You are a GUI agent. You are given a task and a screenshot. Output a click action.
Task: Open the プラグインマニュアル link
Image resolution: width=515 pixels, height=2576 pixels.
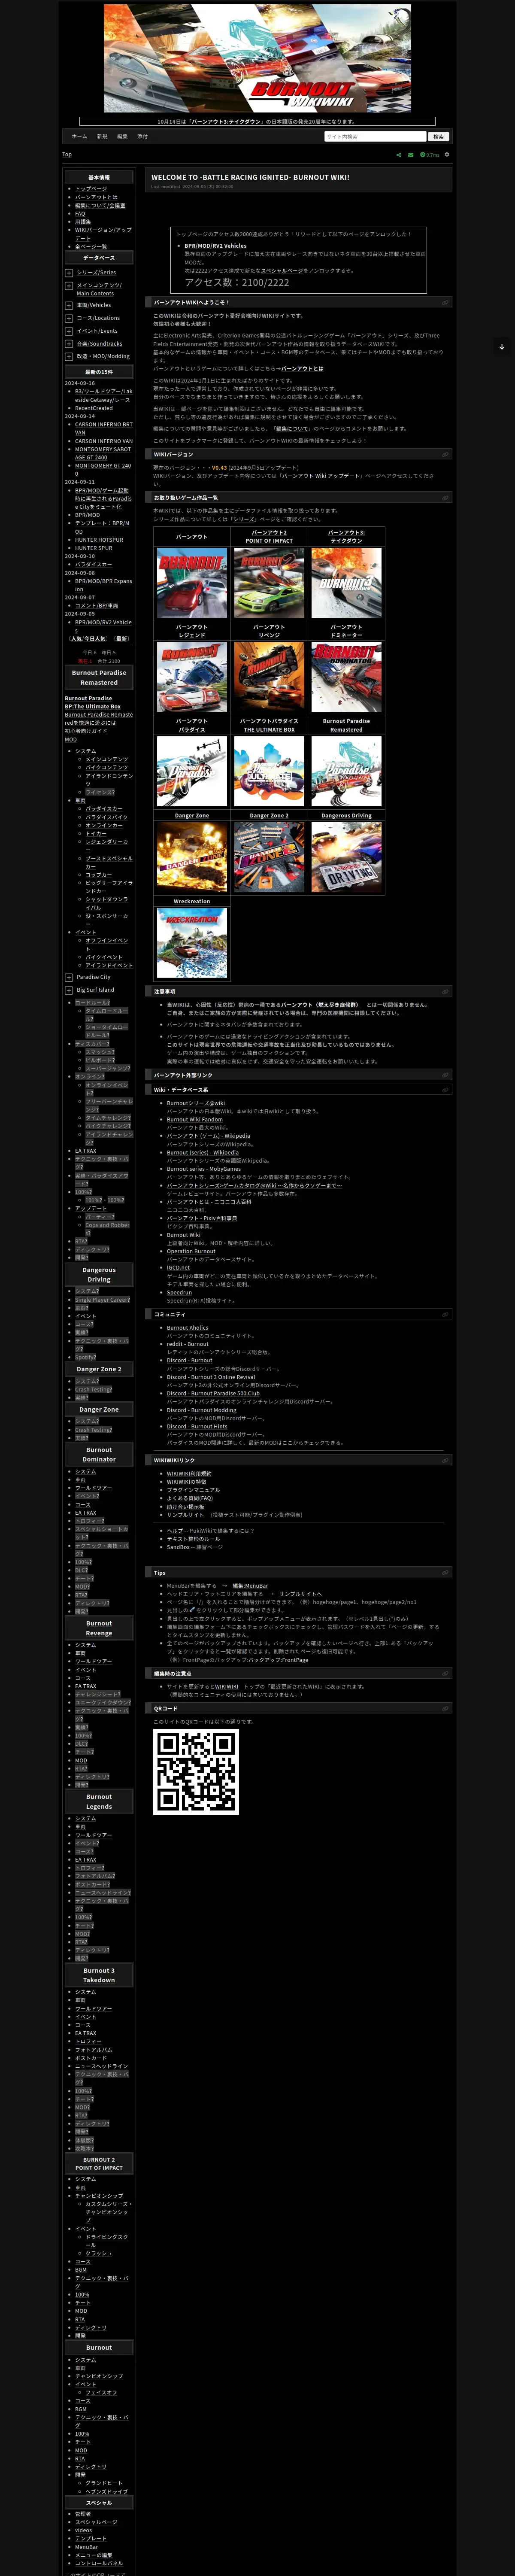[x=193, y=1490]
